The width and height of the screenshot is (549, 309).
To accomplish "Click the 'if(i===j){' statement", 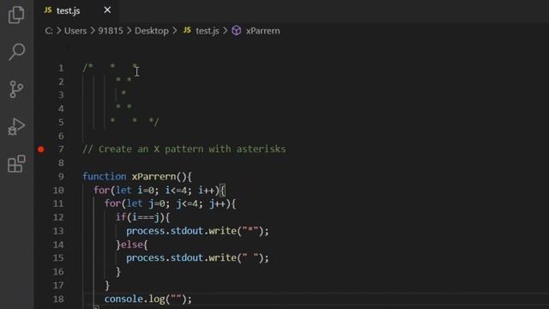I will (x=143, y=217).
